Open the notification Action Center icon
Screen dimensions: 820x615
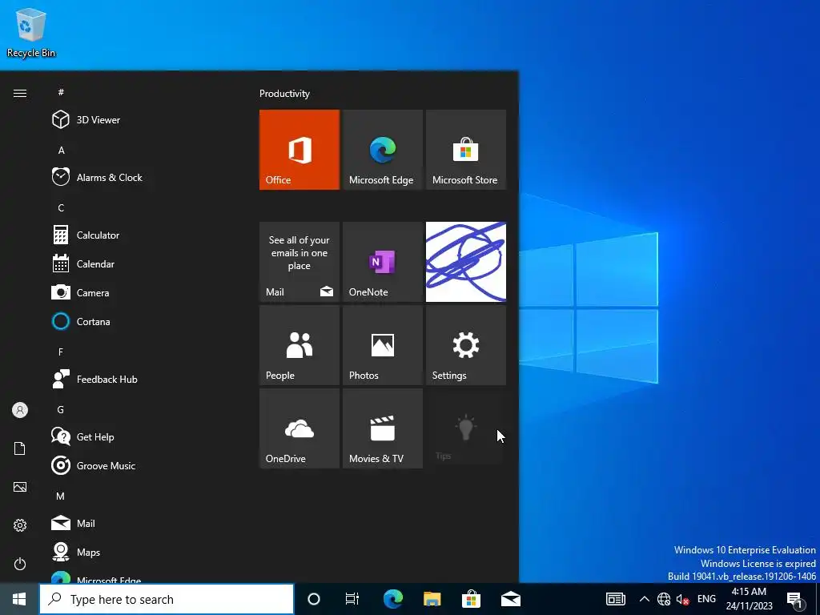click(x=796, y=599)
